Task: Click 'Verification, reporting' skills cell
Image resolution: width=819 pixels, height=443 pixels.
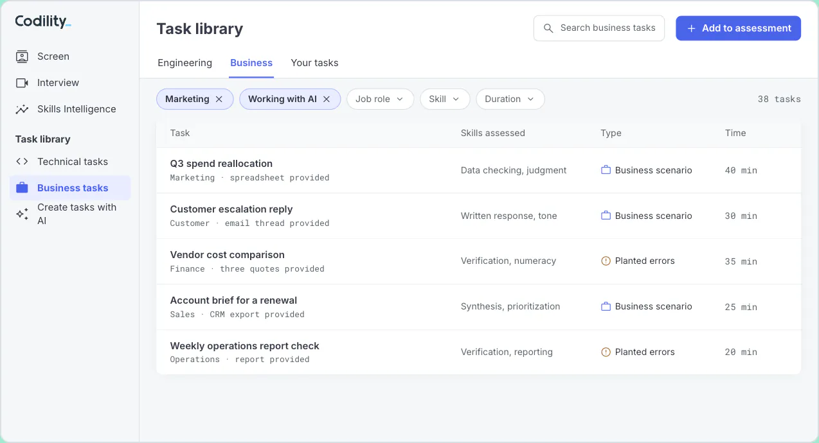Action: 507,352
